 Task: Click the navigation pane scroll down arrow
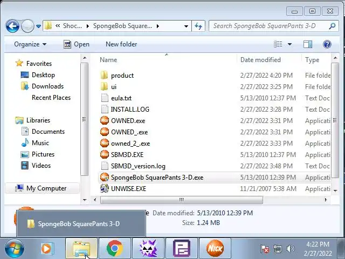pos(85,200)
